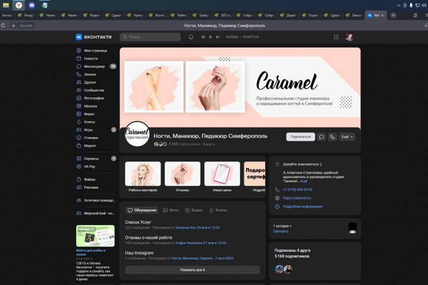This screenshot has width=428, height=285.
Task: Expand the description with Ещё link
Action: coord(304,181)
